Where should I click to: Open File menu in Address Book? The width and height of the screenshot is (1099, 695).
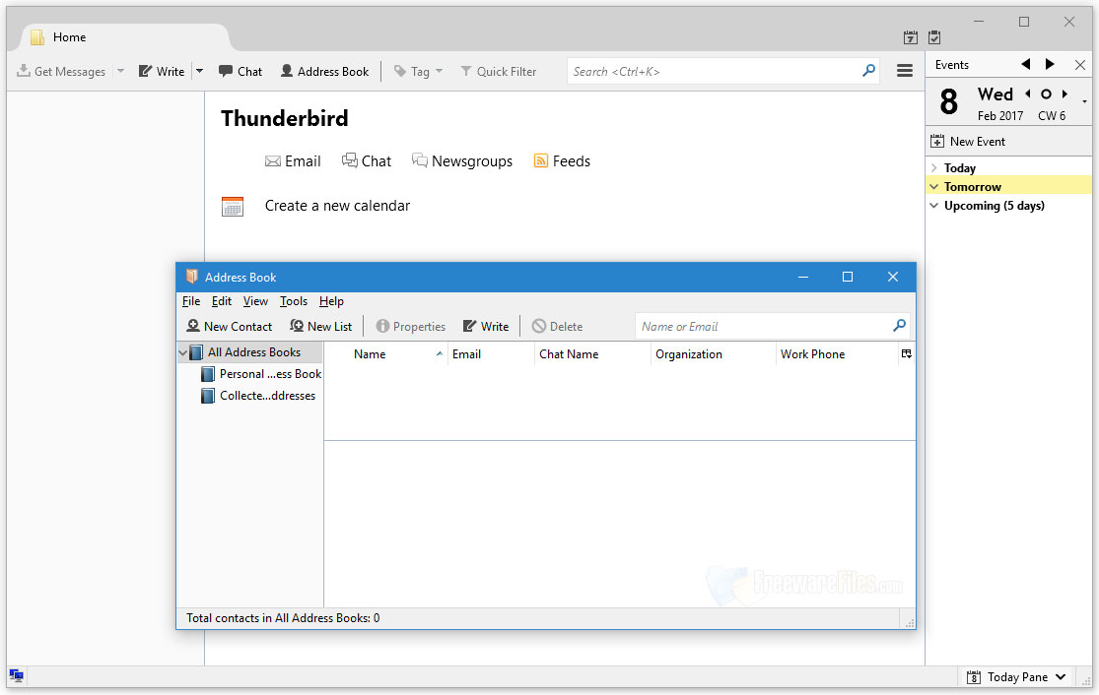coord(190,301)
